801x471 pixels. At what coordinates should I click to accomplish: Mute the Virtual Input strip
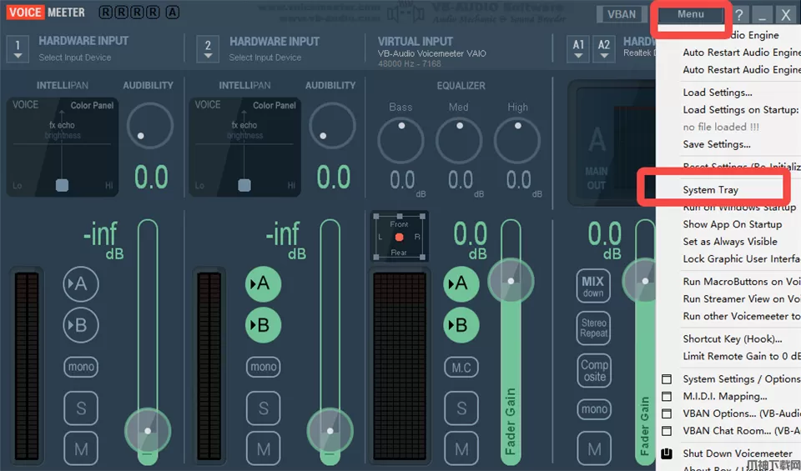(x=461, y=449)
